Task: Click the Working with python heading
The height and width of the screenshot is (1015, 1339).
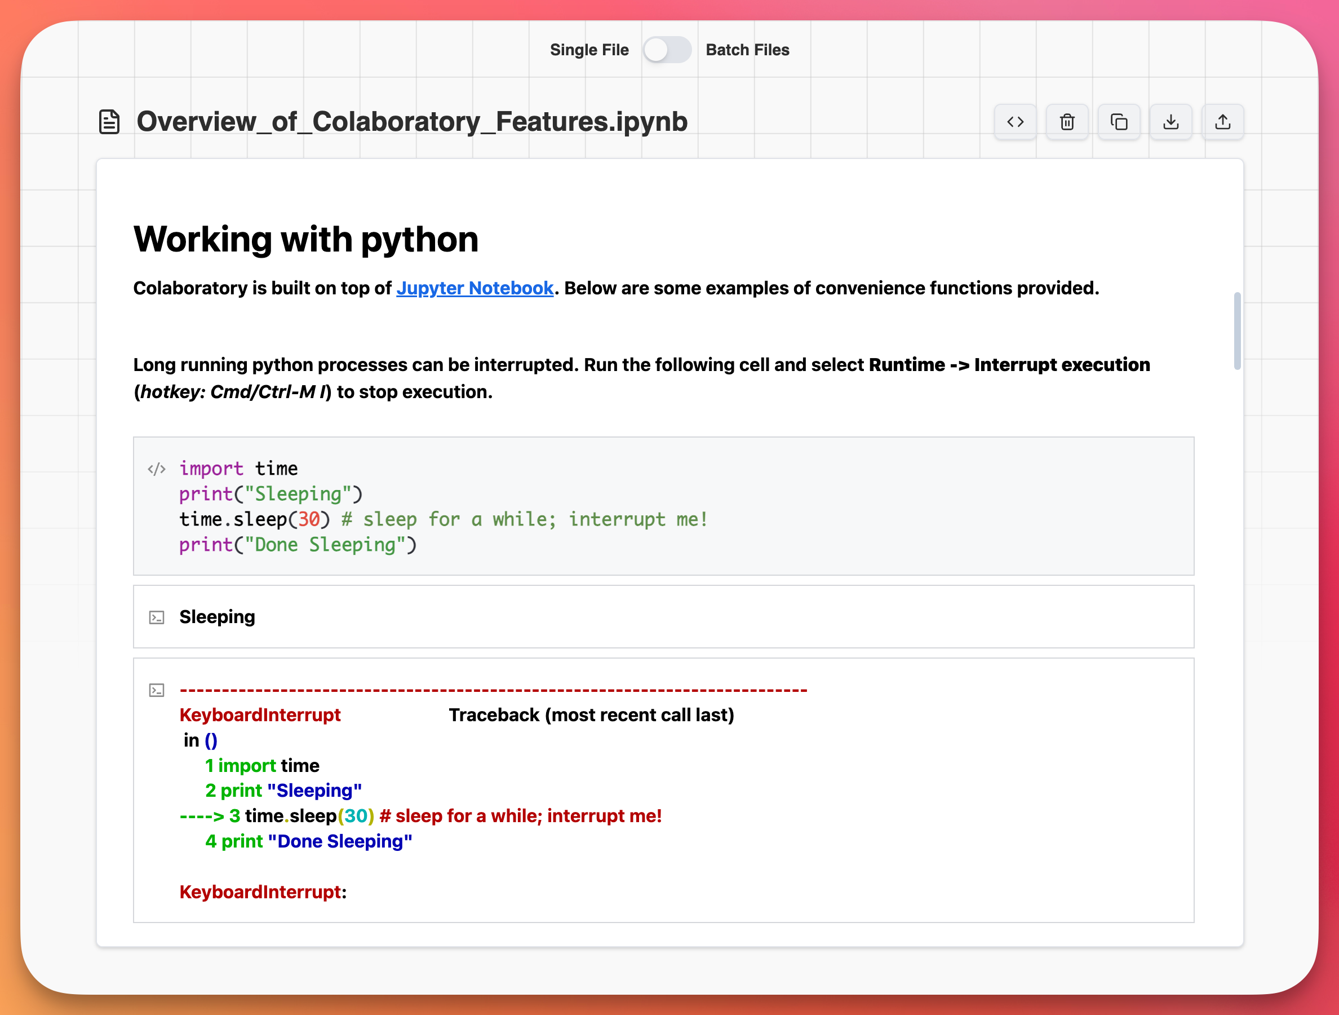Action: tap(305, 239)
